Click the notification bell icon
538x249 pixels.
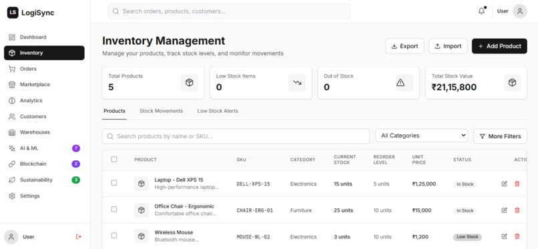(482, 11)
